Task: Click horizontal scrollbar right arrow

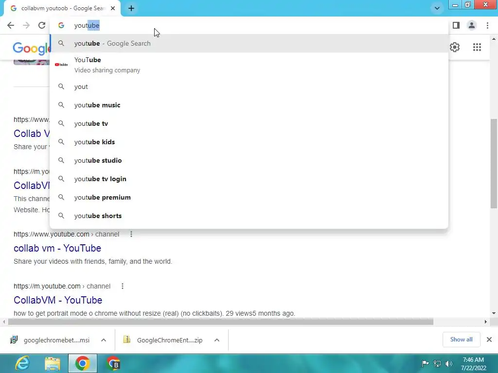Action: (x=486, y=322)
